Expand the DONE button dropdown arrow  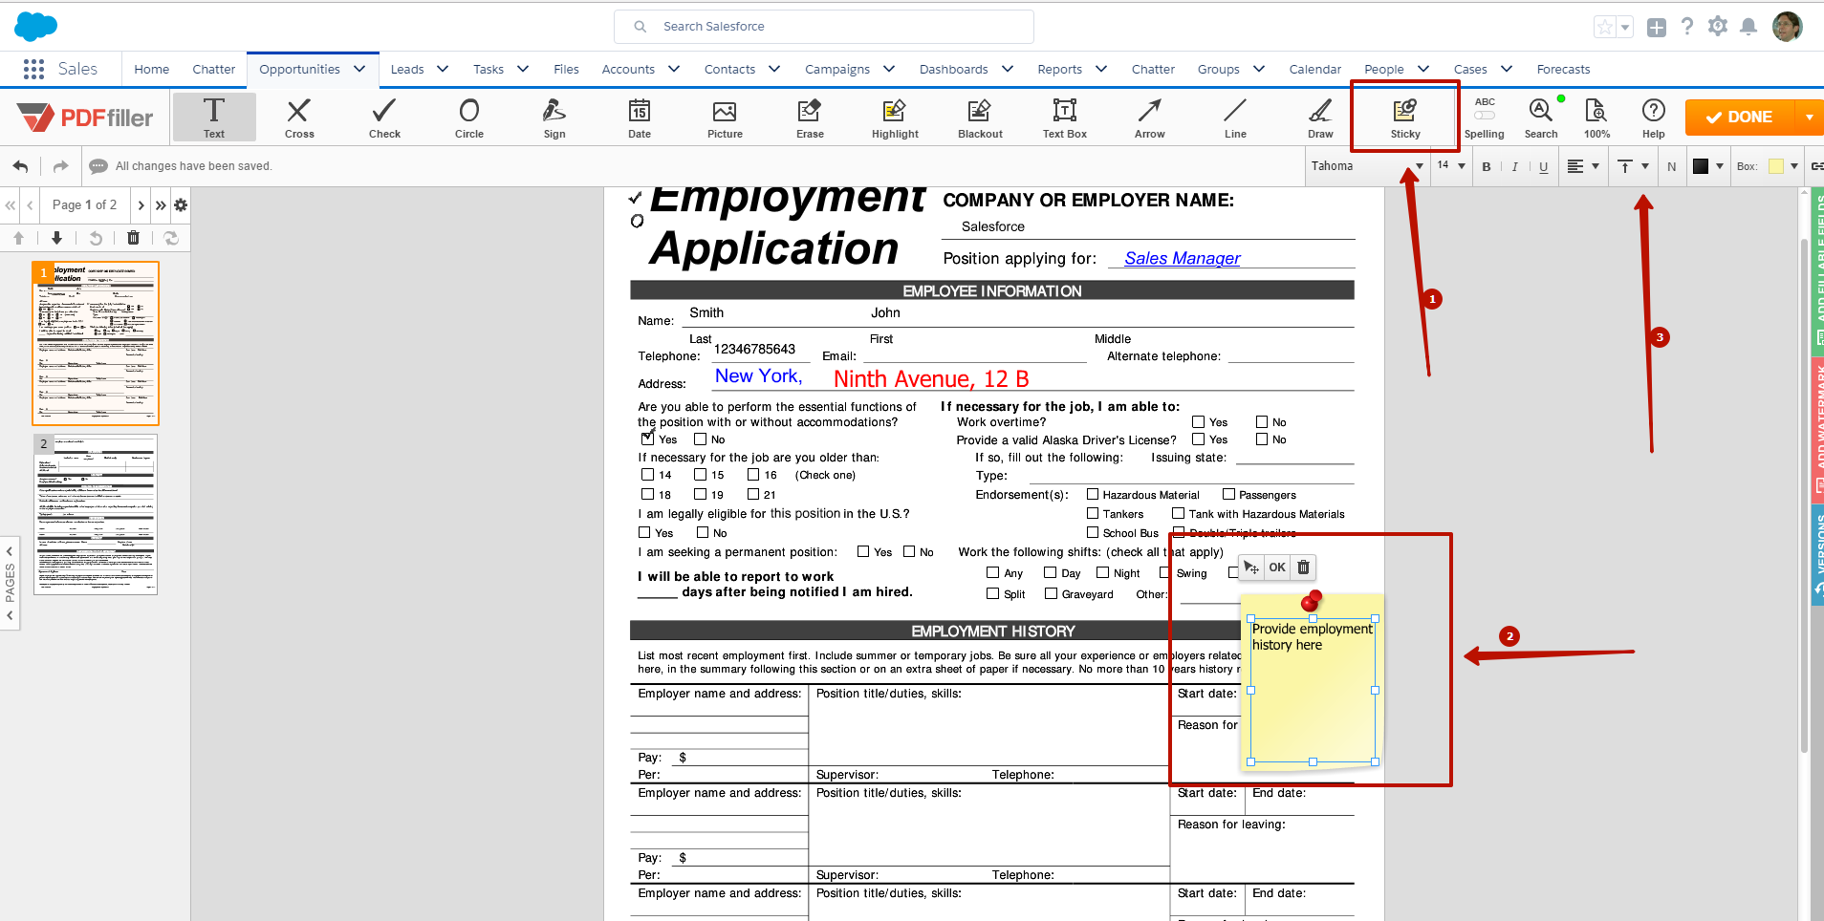tap(1809, 117)
